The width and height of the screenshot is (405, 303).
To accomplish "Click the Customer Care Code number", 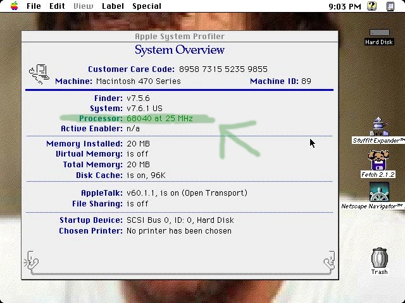I will tap(223, 69).
